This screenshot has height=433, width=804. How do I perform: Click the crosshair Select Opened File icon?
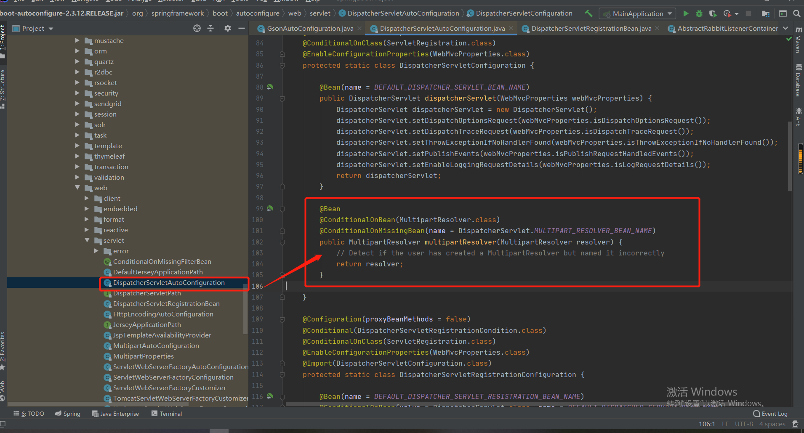pyautogui.click(x=197, y=28)
